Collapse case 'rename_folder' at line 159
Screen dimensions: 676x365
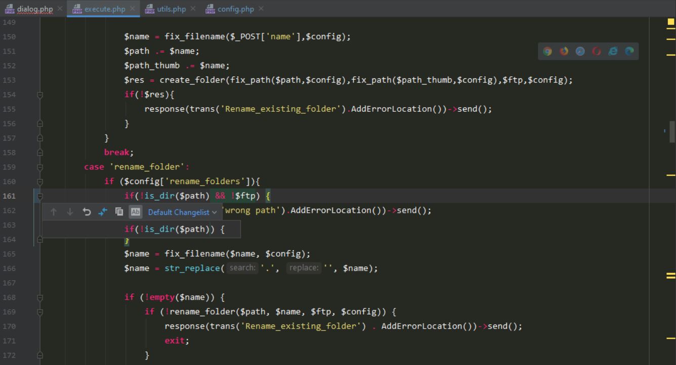40,167
